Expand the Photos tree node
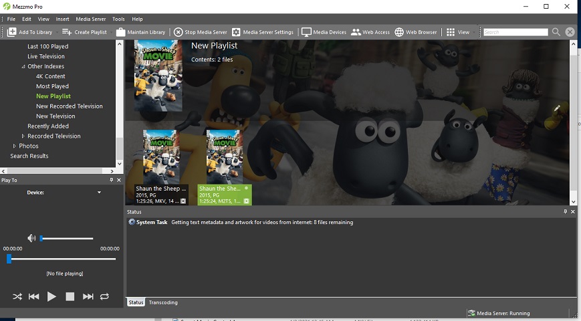 point(15,146)
